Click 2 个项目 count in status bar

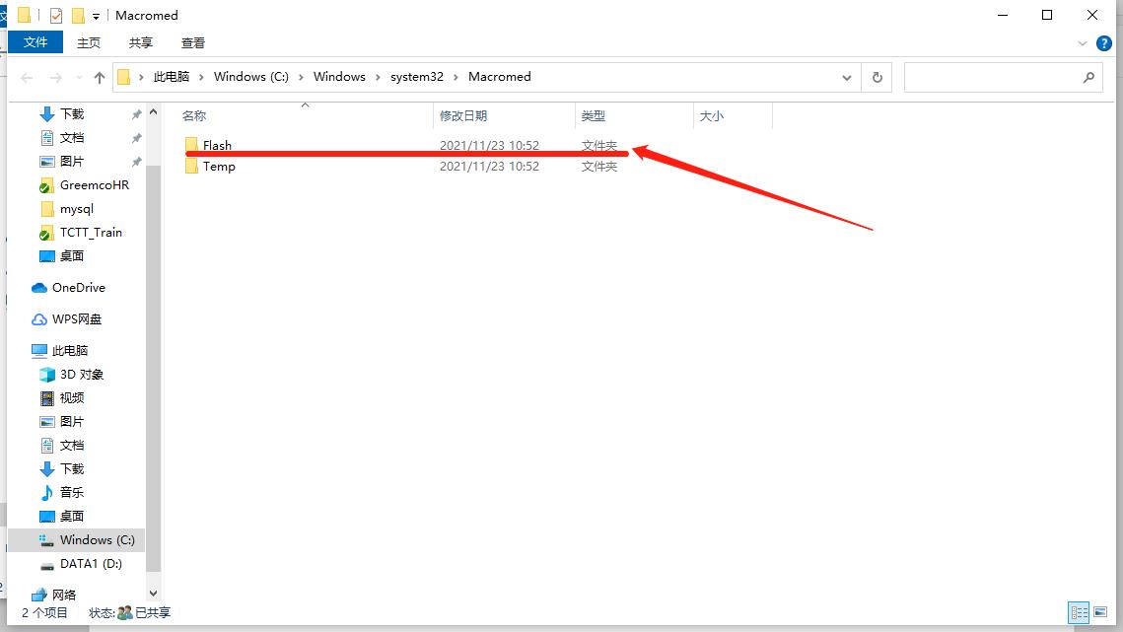(44, 612)
